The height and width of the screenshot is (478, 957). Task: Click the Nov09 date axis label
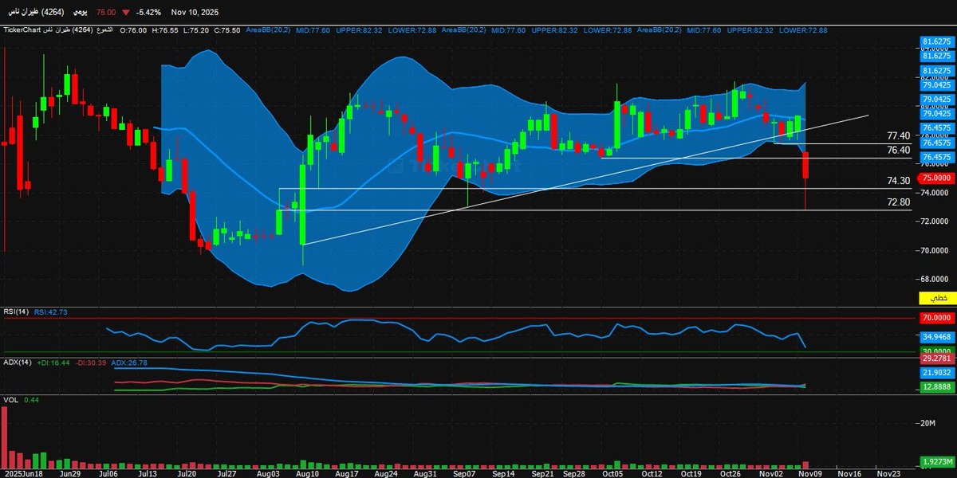pyautogui.click(x=809, y=473)
